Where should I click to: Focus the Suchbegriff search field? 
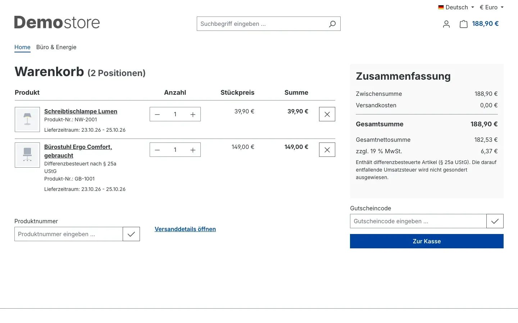point(261,24)
